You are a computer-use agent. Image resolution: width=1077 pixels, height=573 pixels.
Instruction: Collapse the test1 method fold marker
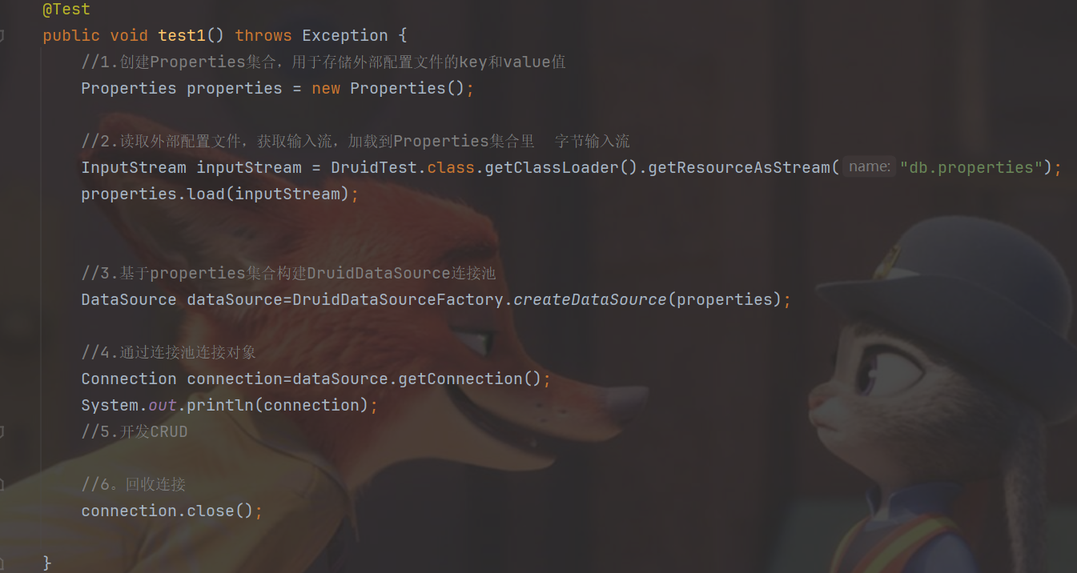tap(2, 35)
